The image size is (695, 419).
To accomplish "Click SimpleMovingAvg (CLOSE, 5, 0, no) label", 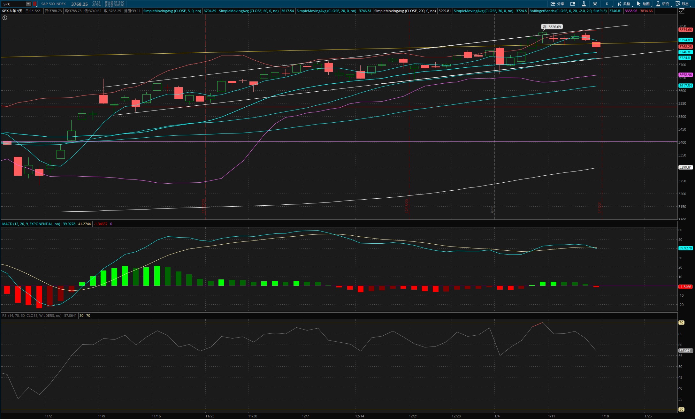I will point(172,11).
